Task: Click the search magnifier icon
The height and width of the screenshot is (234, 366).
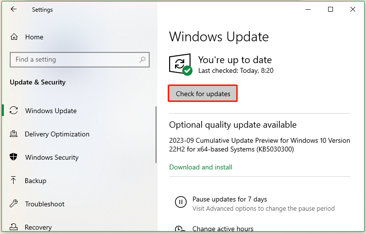Action: 142,60
